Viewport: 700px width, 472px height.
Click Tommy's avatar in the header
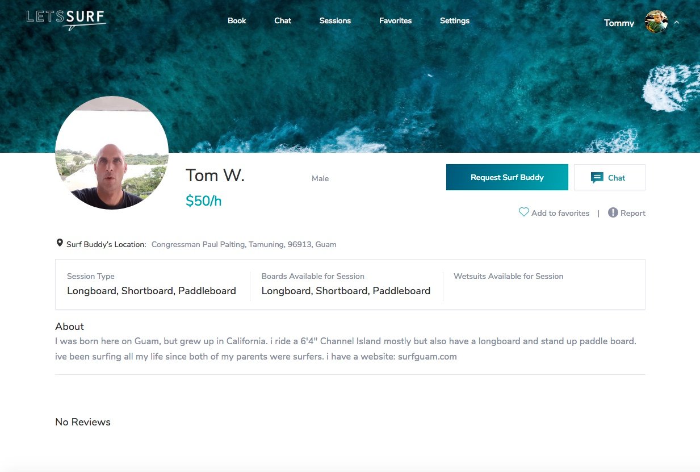tap(656, 23)
